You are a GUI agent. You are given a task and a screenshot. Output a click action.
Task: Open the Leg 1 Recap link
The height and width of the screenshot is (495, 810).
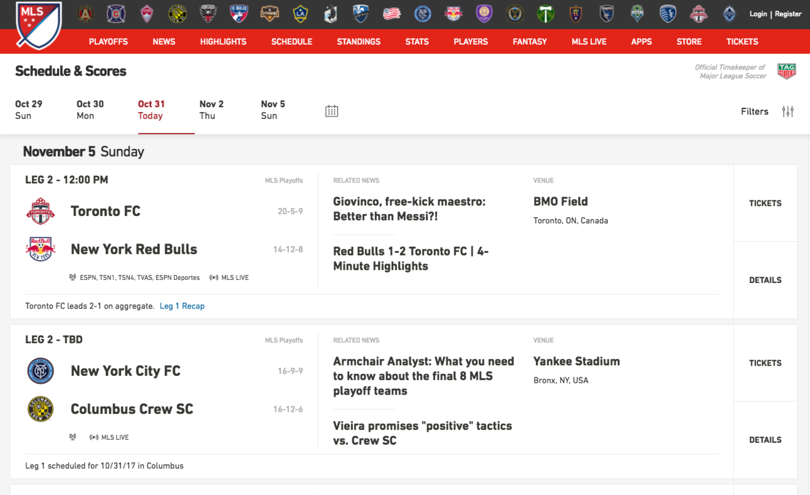182,306
